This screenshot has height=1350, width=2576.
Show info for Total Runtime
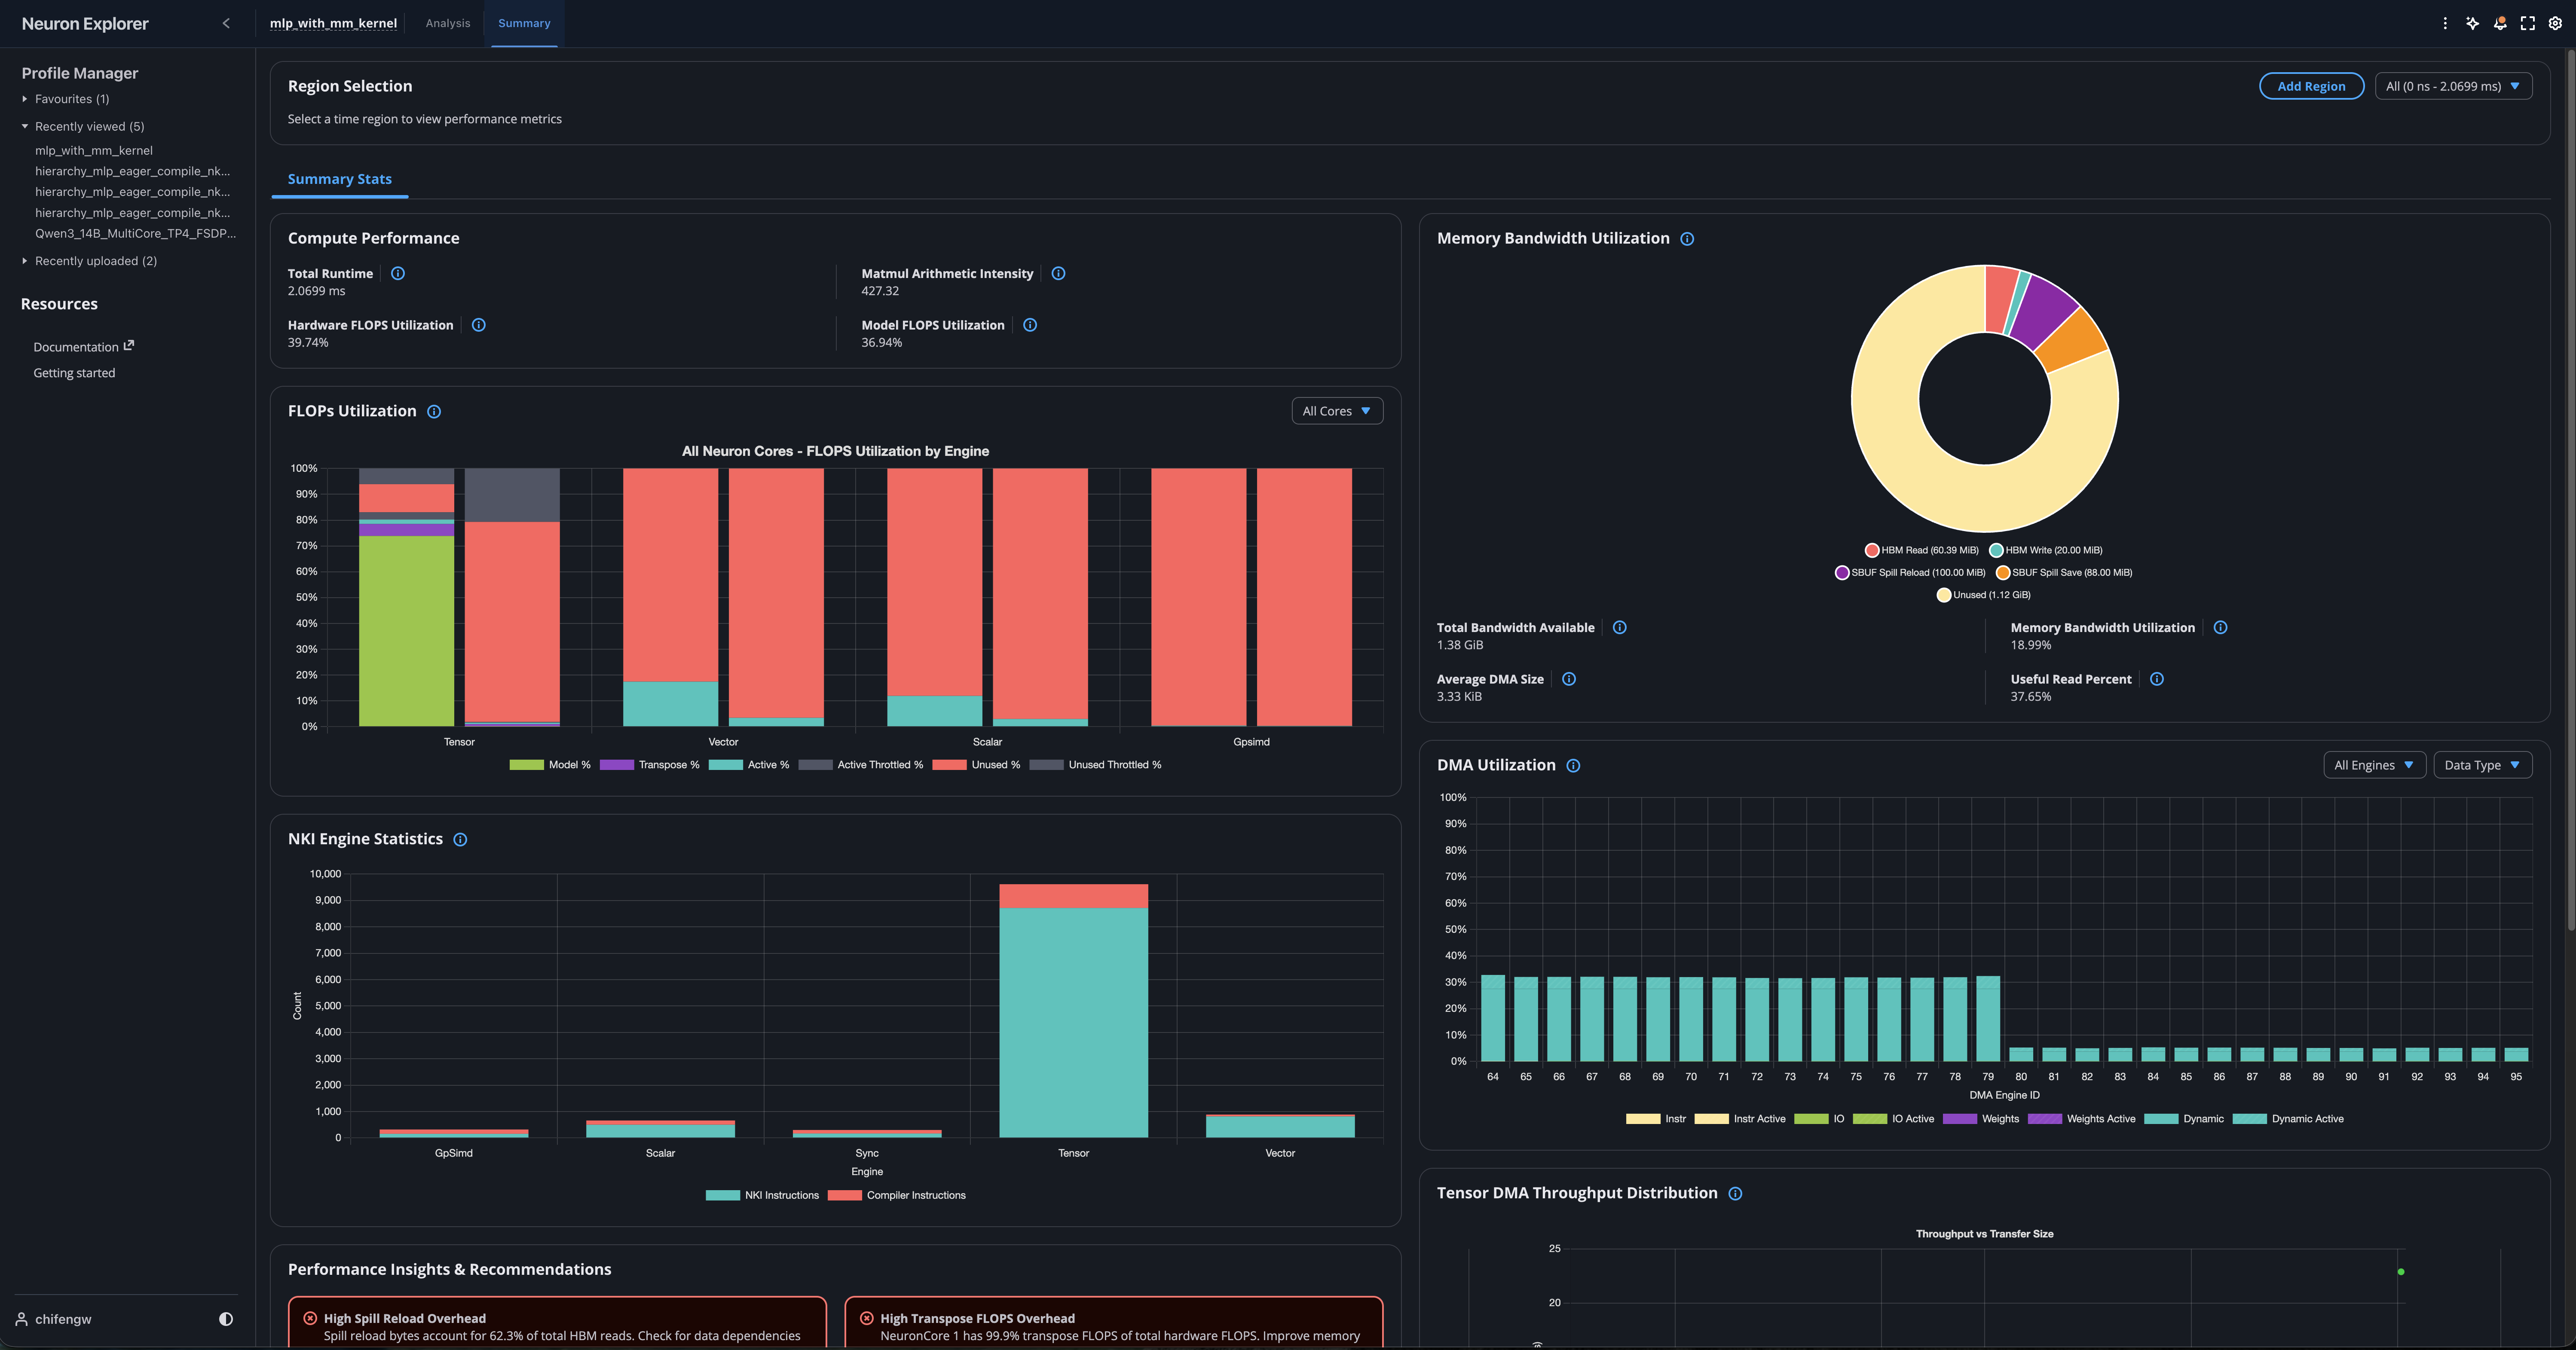398,273
